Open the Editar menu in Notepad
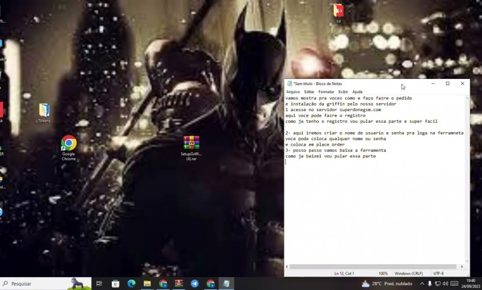Viewport: 482px width, 290px height. [309, 91]
